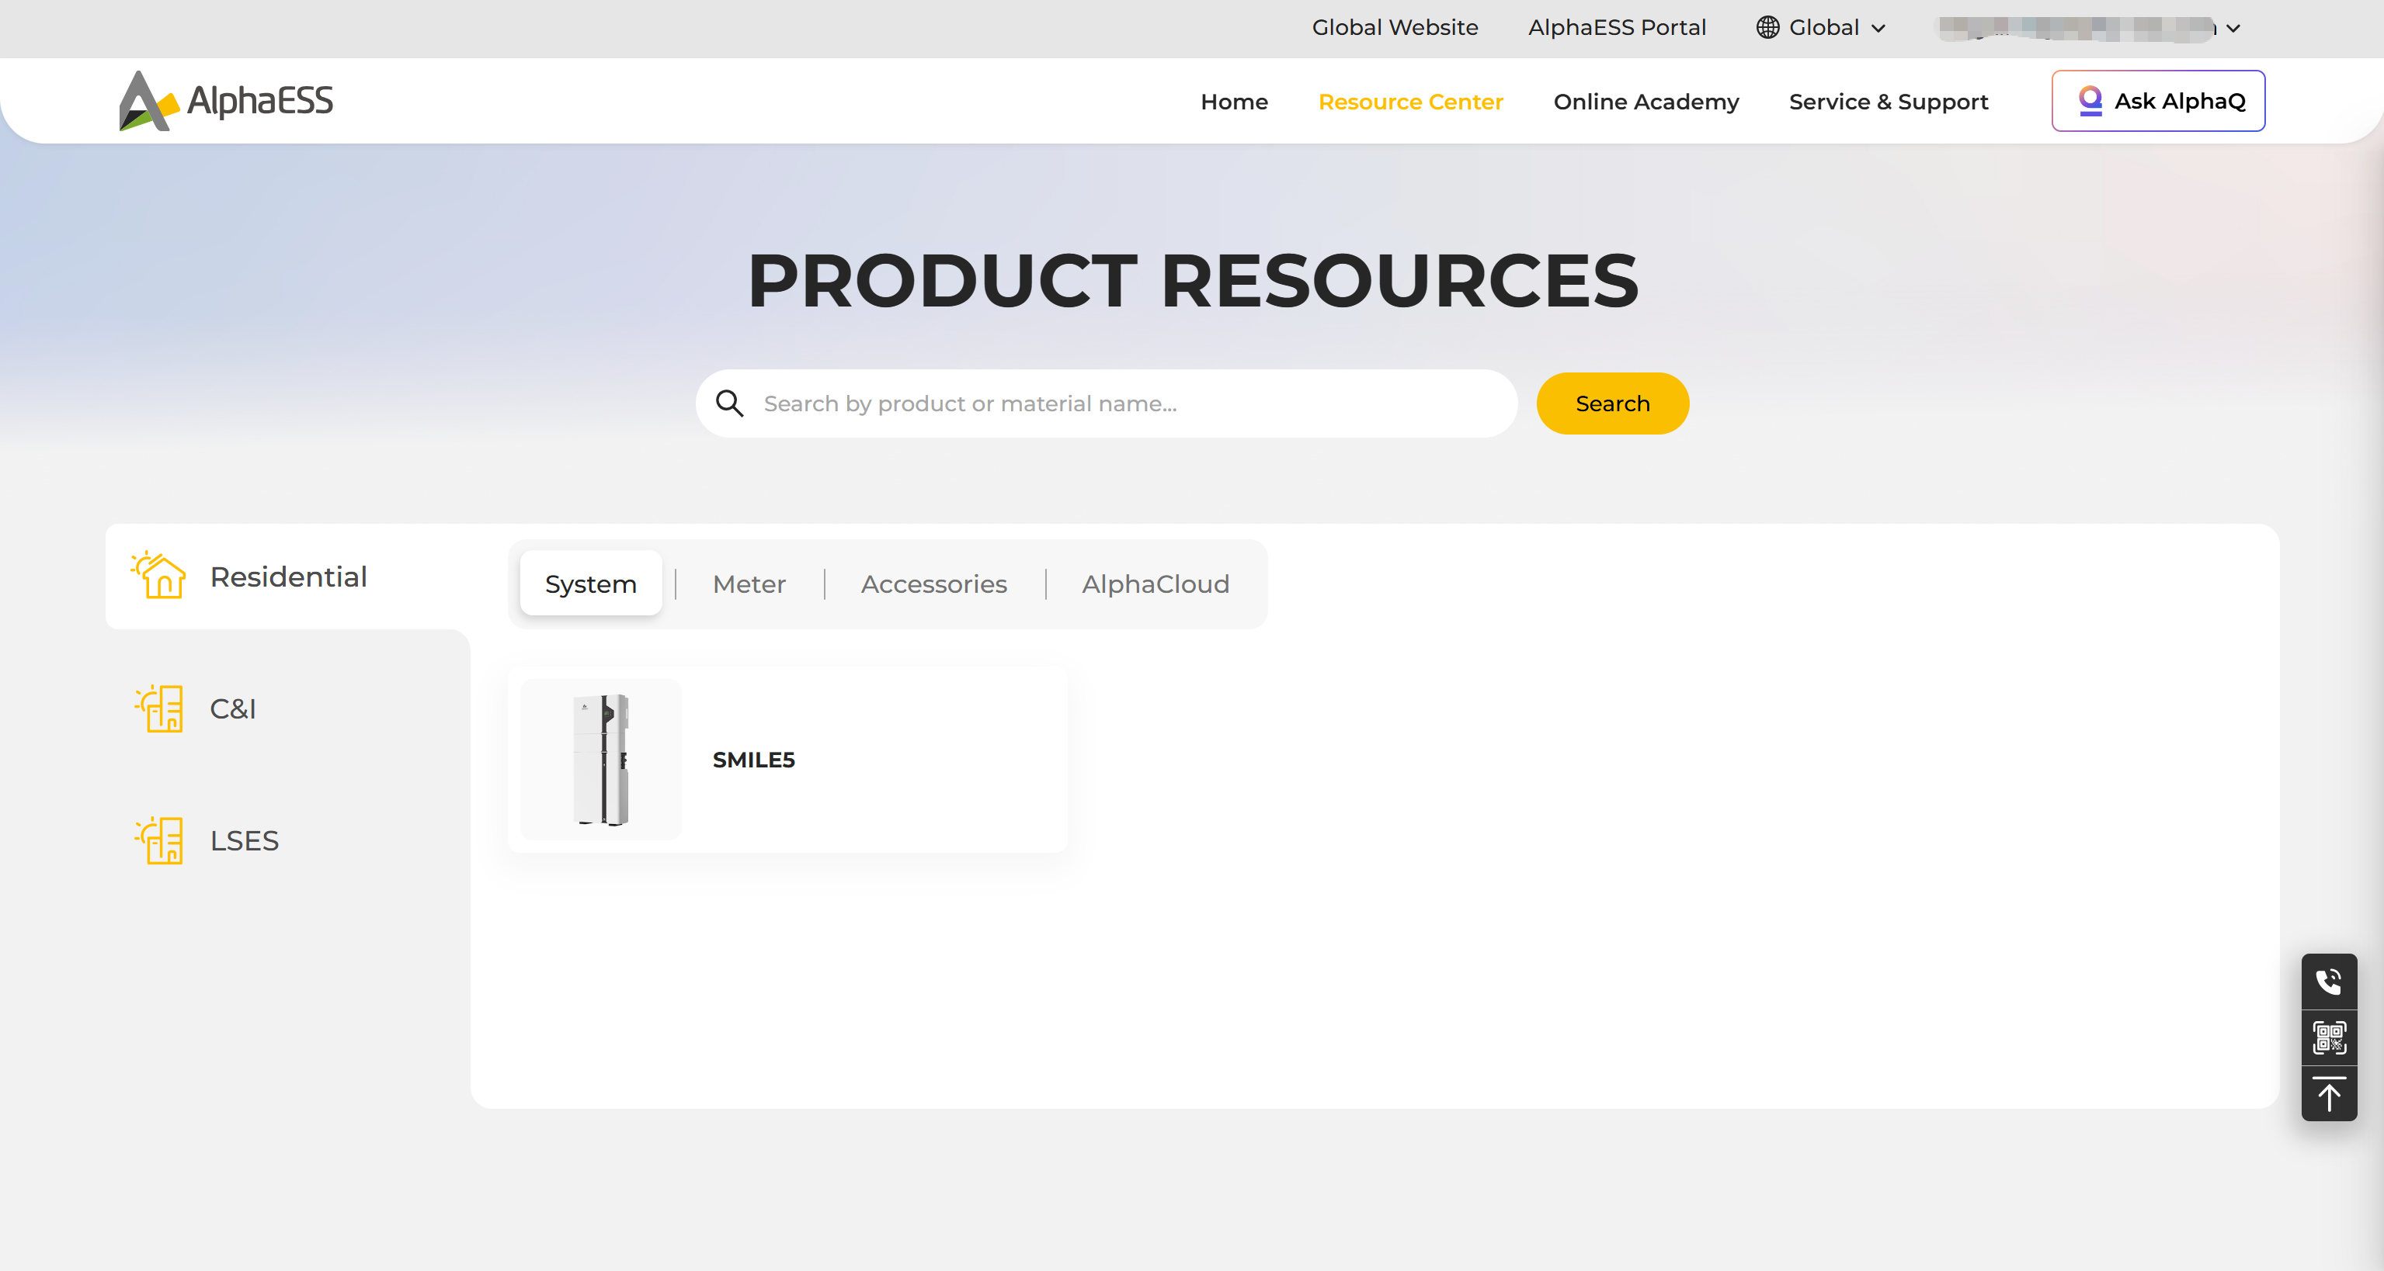Expand the Global region dropdown
2384x1271 pixels.
click(x=1820, y=28)
